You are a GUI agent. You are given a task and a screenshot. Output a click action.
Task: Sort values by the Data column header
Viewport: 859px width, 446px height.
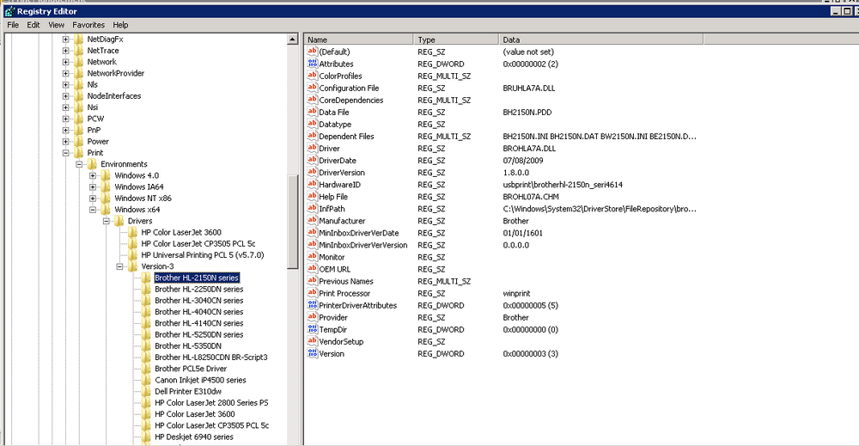[601, 40]
